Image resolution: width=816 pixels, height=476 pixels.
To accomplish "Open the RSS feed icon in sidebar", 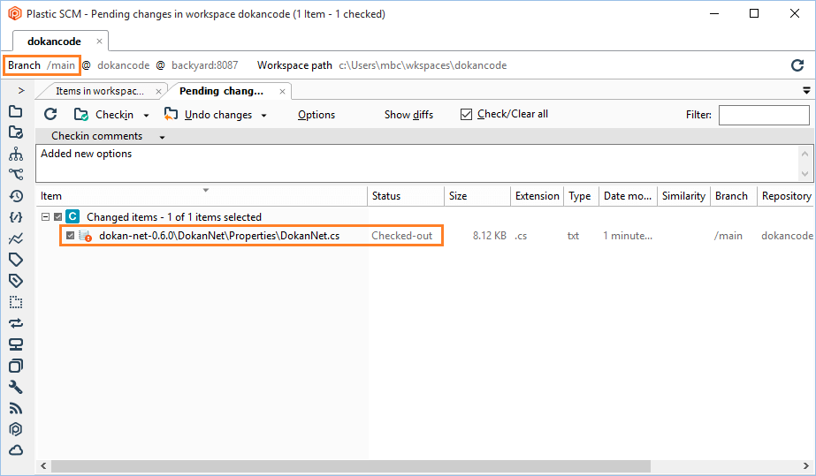I will click(15, 408).
